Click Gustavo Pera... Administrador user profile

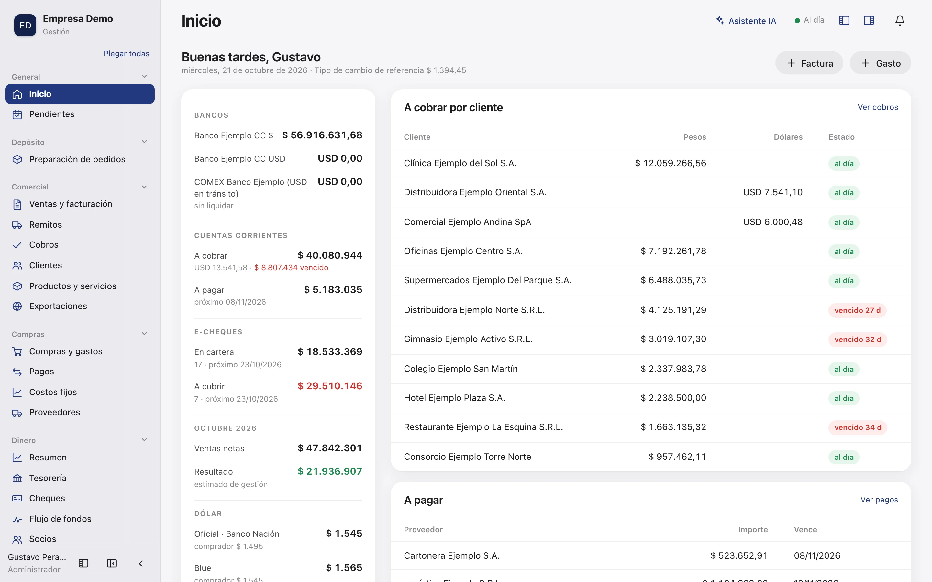(x=37, y=564)
